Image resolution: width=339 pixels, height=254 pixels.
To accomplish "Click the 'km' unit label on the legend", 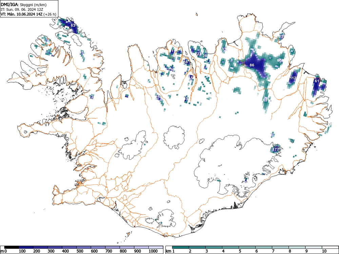I will [x=168, y=251].
